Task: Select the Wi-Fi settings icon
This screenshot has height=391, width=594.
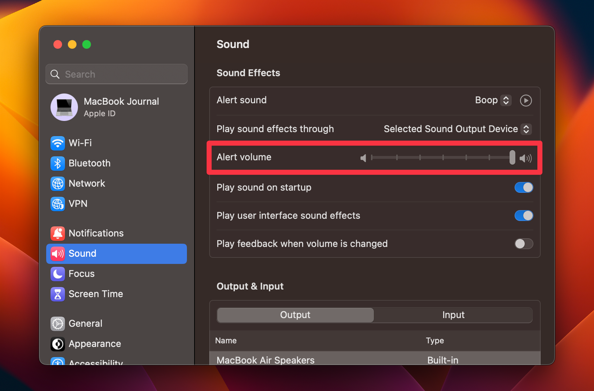Action: 57,143
